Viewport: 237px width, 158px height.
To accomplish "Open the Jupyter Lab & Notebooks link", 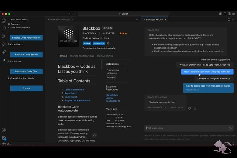I will point(77,101).
